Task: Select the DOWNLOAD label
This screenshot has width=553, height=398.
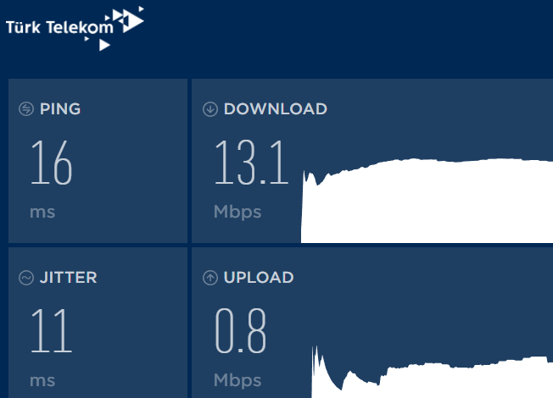Action: click(x=276, y=109)
